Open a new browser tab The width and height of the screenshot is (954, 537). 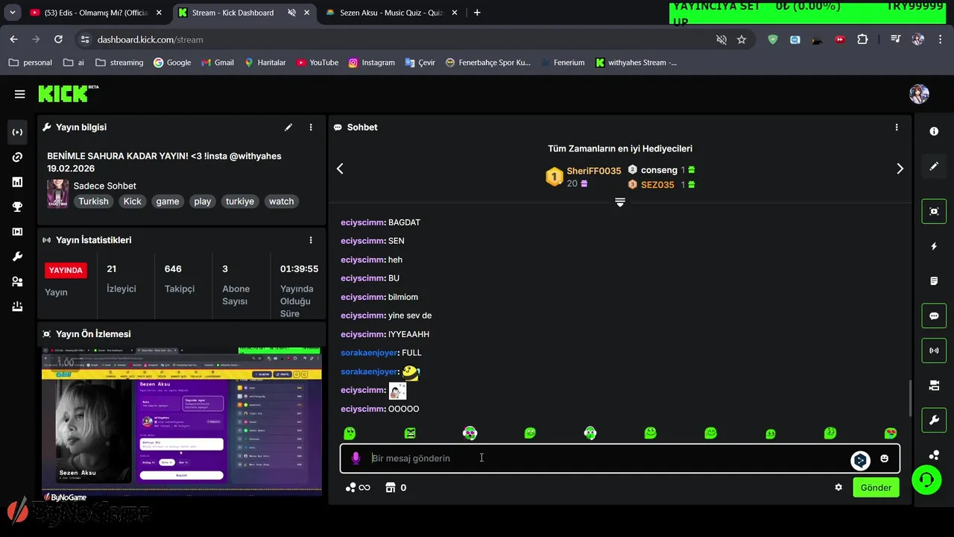477,13
